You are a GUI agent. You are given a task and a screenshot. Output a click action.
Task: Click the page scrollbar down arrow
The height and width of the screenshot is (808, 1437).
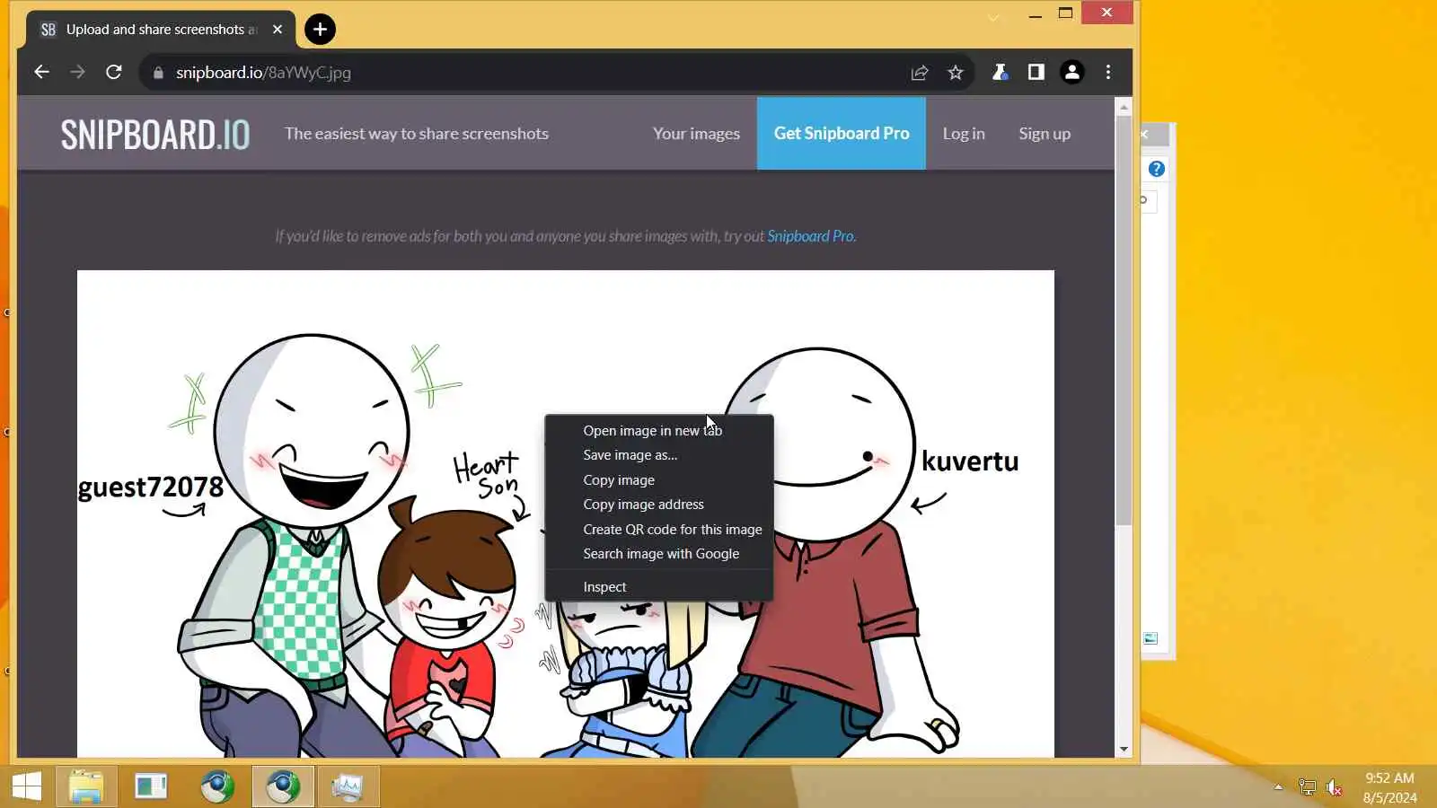tap(1124, 749)
